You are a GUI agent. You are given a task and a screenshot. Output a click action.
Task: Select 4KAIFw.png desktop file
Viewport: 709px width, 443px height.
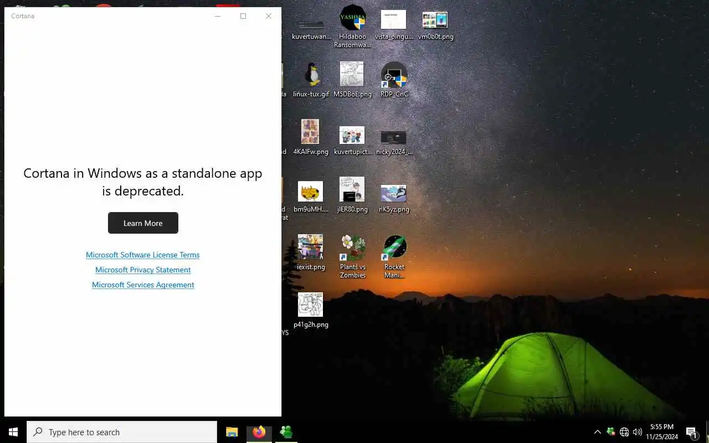coord(311,137)
